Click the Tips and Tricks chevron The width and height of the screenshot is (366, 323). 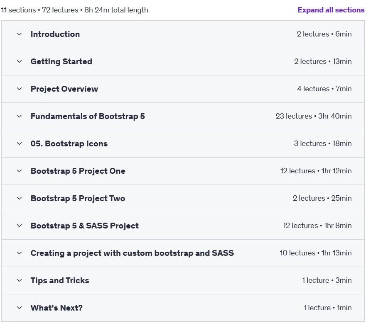pyautogui.click(x=20, y=281)
